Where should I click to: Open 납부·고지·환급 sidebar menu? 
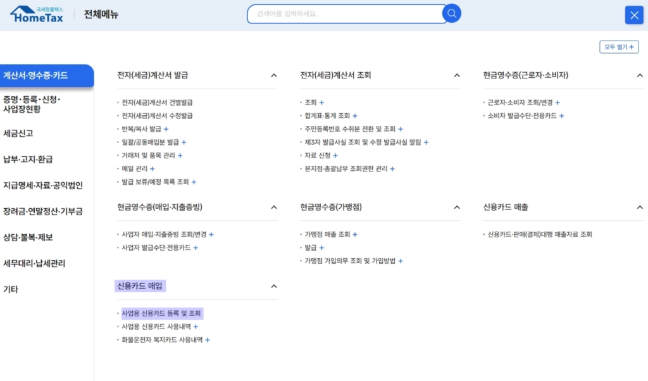point(28,159)
